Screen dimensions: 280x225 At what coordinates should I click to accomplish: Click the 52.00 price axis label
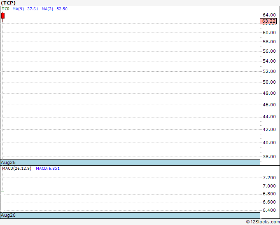[x=269, y=71]
